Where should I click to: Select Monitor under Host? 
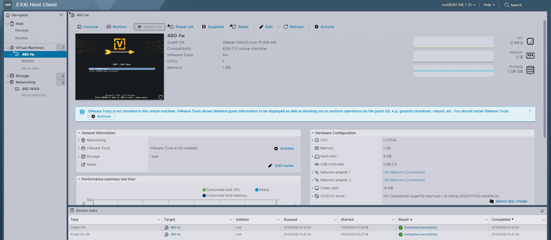pyautogui.click(x=21, y=38)
